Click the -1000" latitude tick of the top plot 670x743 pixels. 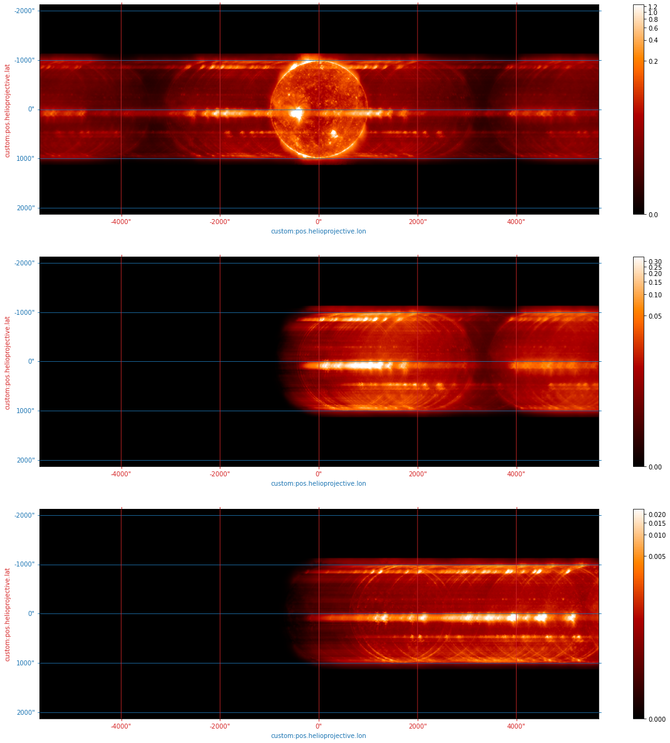coord(24,60)
